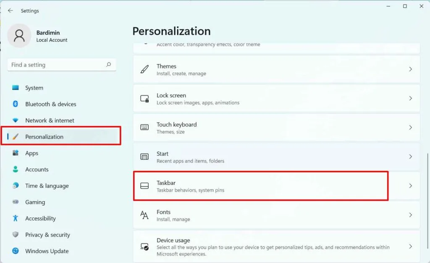Click the 'Themes, size' subtitle
The height and width of the screenshot is (263, 430).
click(170, 132)
